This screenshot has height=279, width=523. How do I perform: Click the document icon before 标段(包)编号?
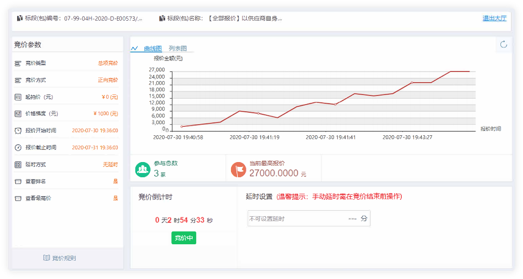[x=20, y=18]
